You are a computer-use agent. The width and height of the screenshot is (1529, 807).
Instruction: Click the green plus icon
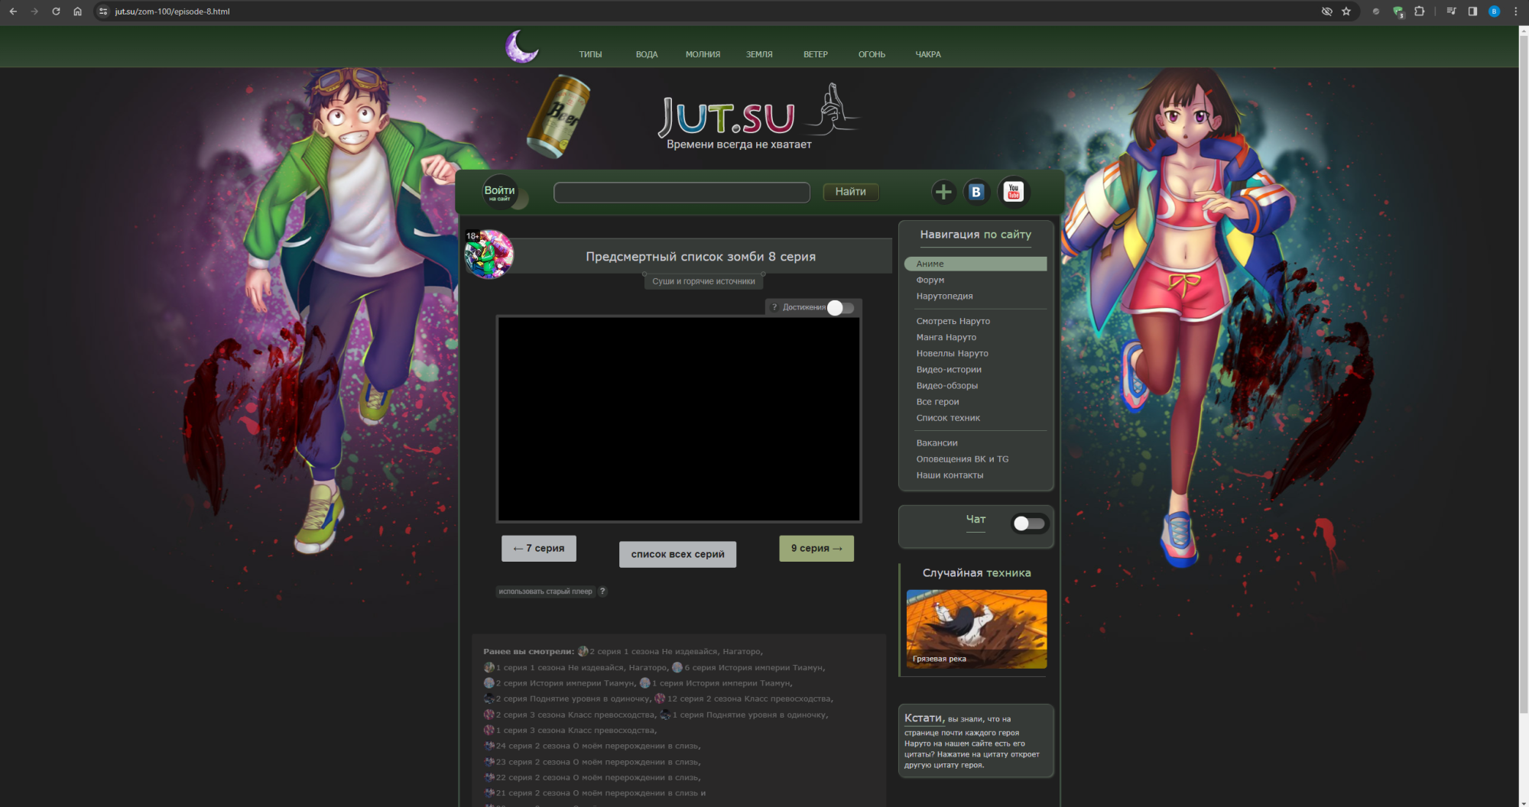click(x=943, y=192)
